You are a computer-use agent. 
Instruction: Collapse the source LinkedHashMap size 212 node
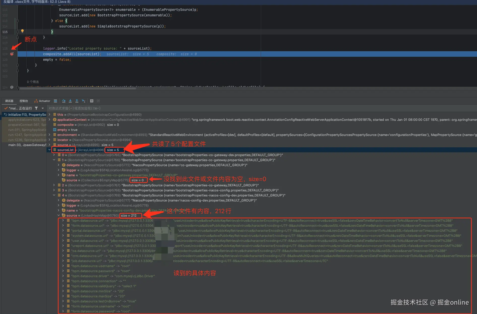click(x=58, y=215)
